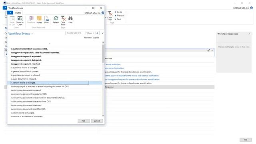Refresh the Workflow Events list

pos(56,20)
